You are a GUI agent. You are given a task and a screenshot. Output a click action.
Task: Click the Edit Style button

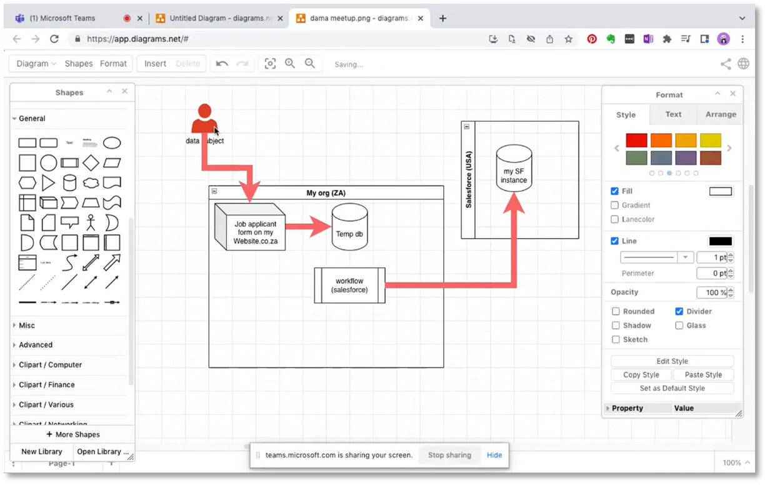point(672,361)
